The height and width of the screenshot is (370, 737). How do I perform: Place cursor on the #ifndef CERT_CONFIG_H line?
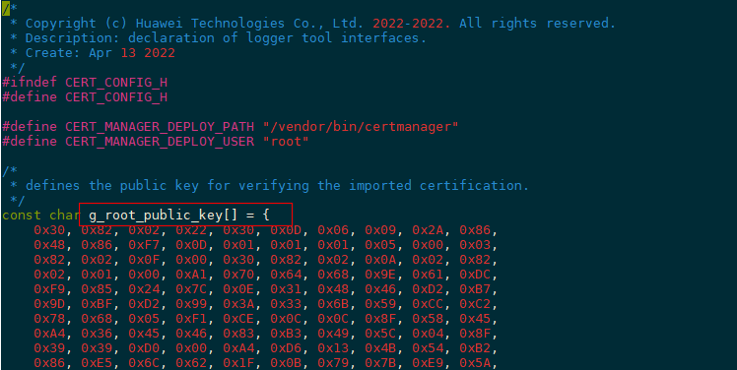(x=85, y=83)
